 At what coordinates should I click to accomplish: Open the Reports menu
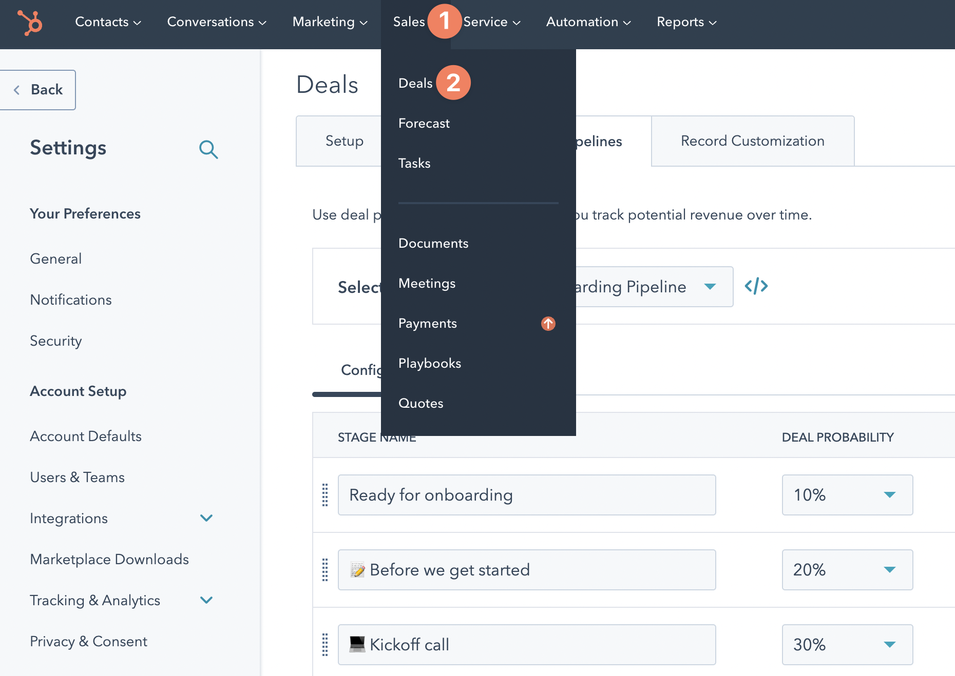coord(686,22)
